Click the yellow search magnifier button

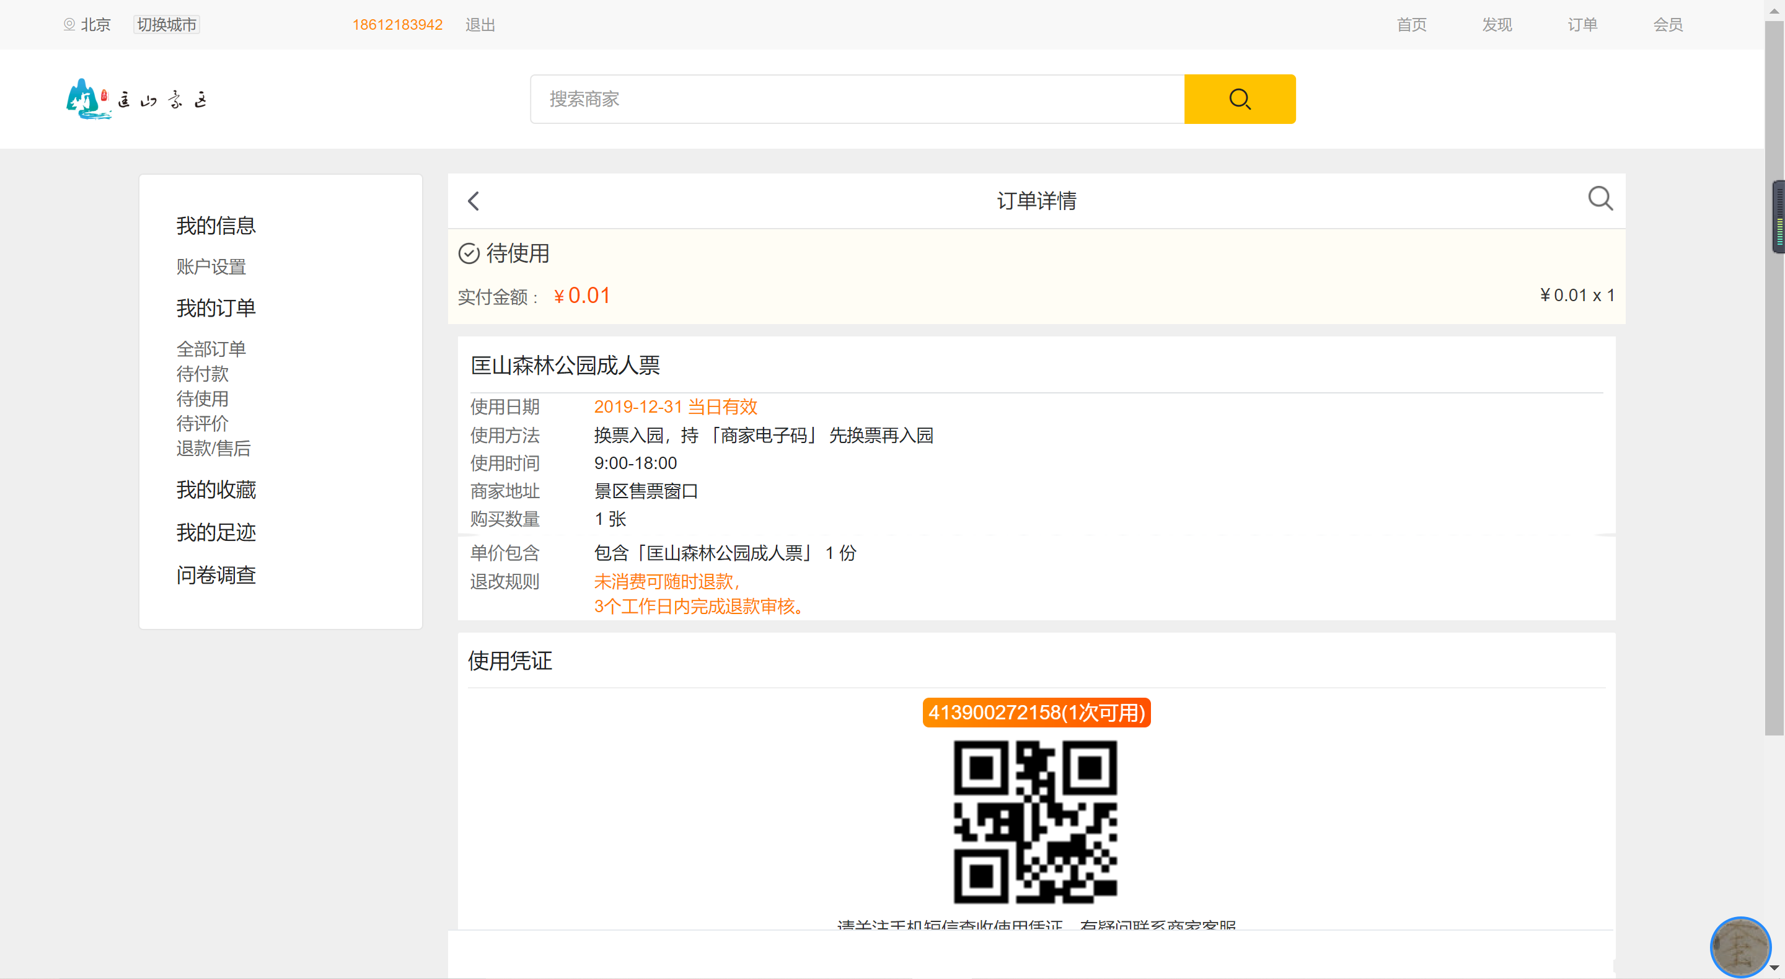pyautogui.click(x=1240, y=99)
